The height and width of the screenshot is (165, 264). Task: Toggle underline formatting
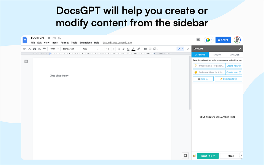[x=128, y=49]
